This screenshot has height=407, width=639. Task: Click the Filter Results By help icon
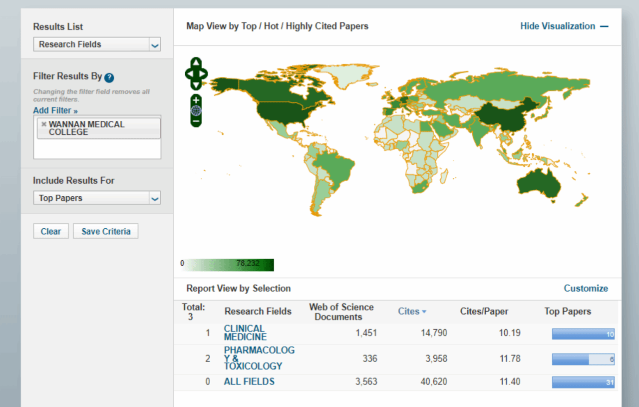click(x=109, y=77)
